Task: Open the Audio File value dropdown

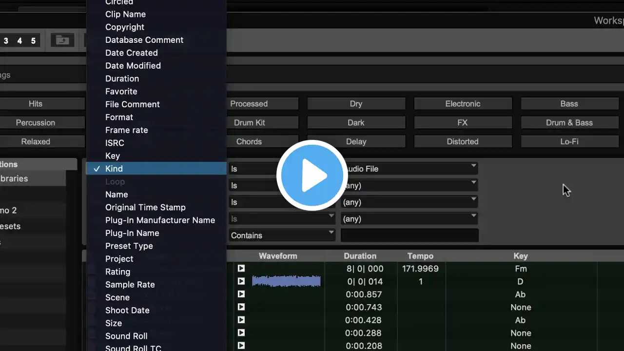Action: pyautogui.click(x=409, y=169)
